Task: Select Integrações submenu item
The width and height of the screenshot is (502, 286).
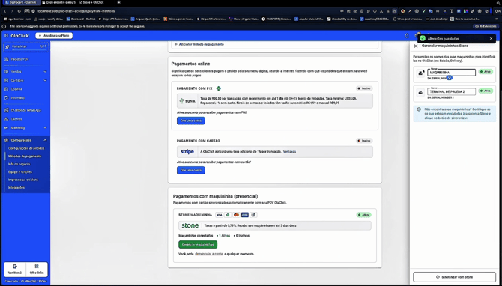Action: (x=16, y=188)
